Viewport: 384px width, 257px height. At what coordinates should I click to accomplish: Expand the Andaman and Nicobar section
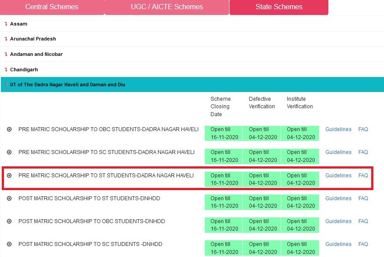(192, 54)
